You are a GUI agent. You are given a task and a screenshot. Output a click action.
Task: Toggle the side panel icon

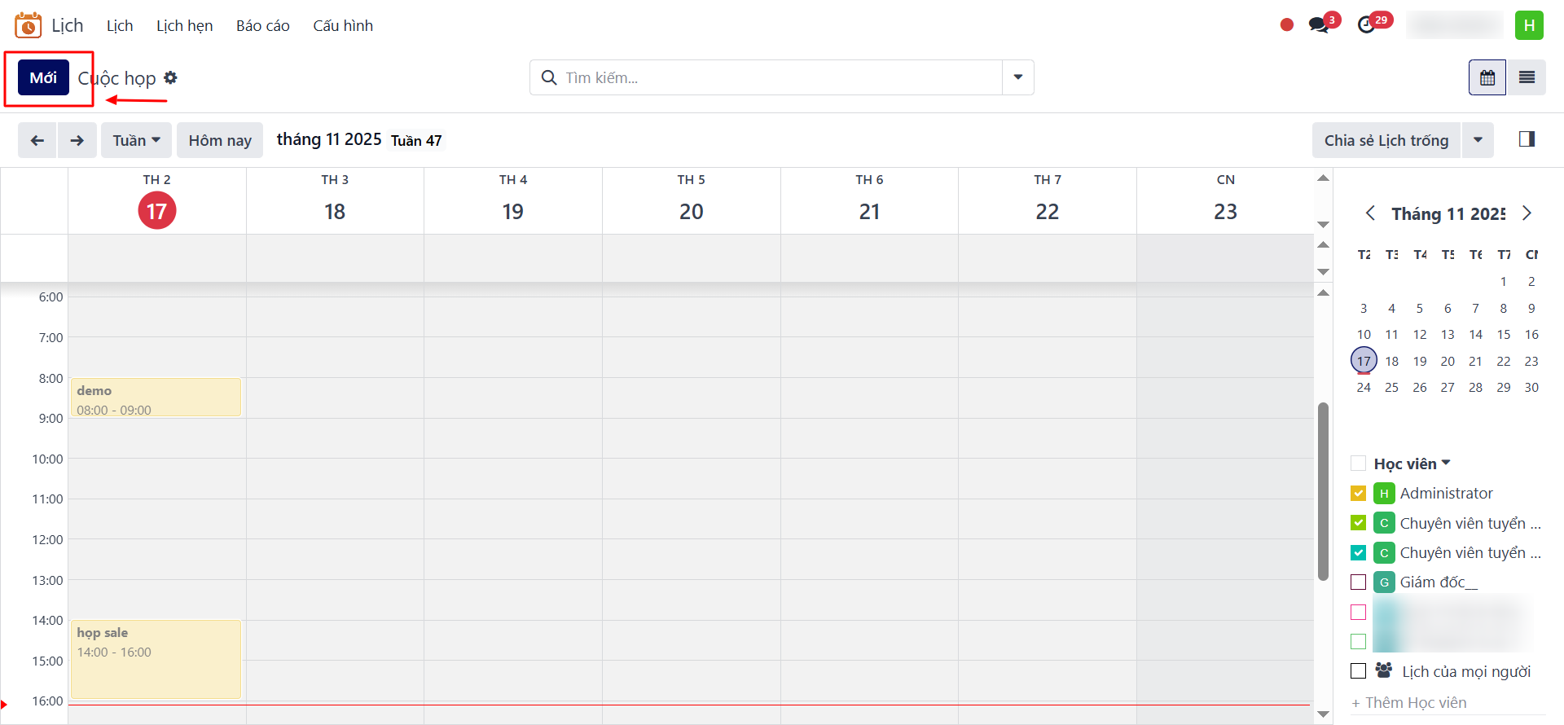[x=1527, y=139]
